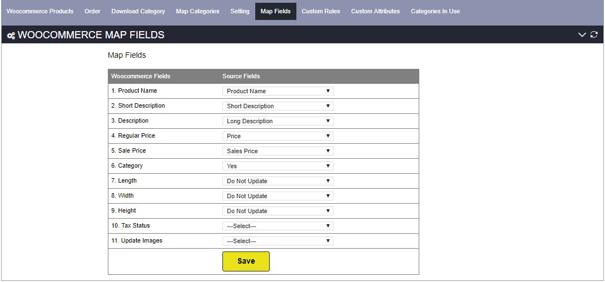
Task: Click the '6. Category' row label
Action: (127, 165)
